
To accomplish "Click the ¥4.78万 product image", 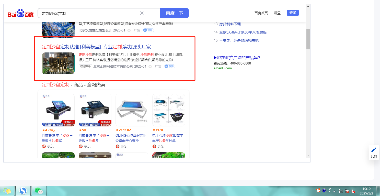I will 58,110.
